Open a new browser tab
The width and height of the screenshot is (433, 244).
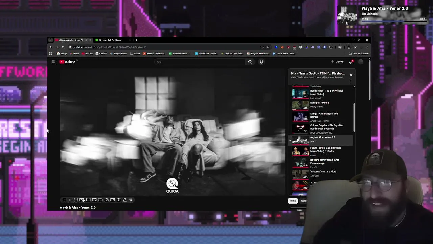click(136, 40)
